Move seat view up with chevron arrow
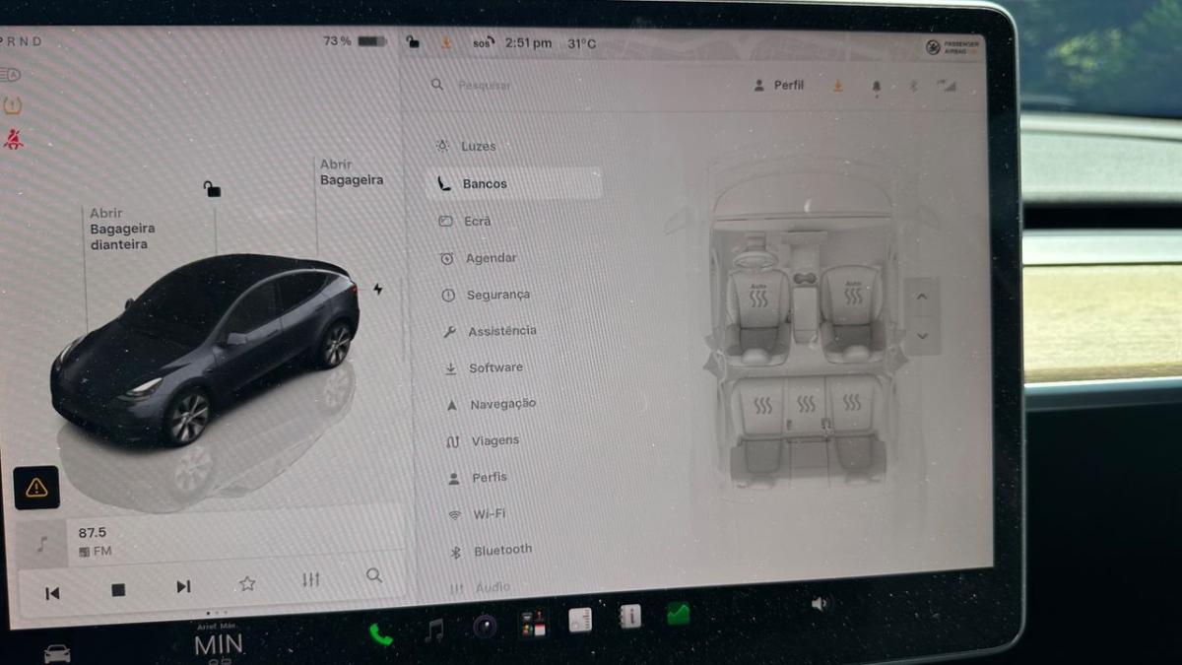The height and width of the screenshot is (665, 1182). [x=922, y=297]
